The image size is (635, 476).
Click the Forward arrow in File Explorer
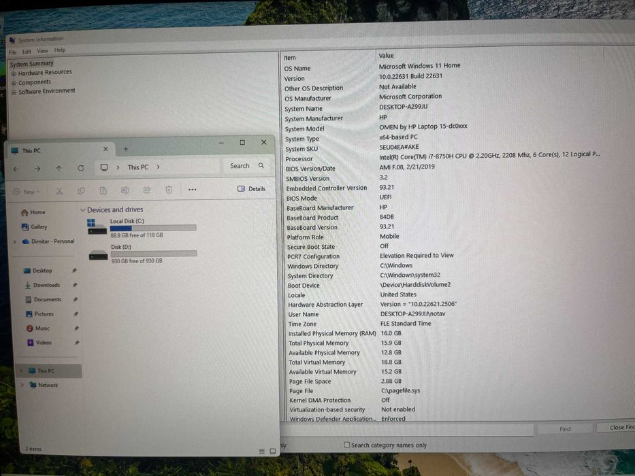tap(37, 169)
